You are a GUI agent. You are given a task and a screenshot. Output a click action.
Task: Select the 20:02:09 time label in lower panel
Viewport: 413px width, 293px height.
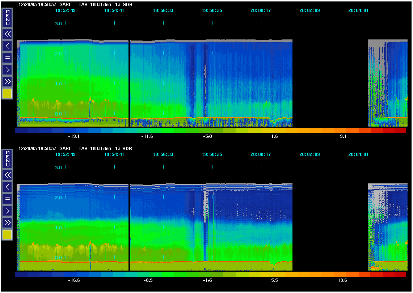pyautogui.click(x=309, y=154)
